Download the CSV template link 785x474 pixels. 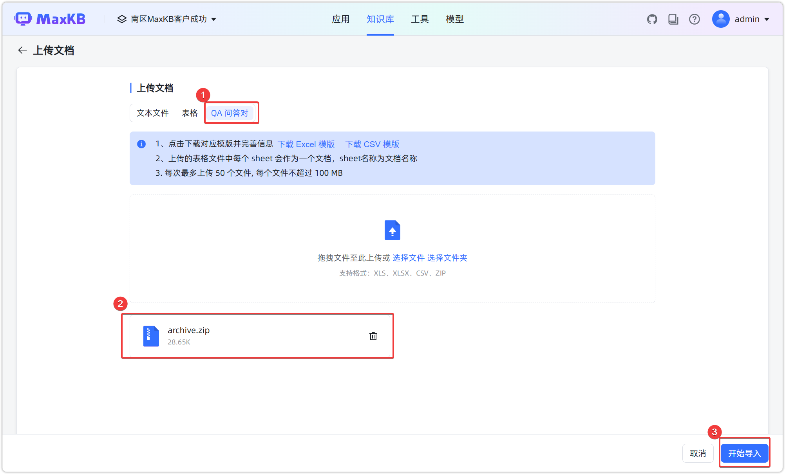[372, 144]
